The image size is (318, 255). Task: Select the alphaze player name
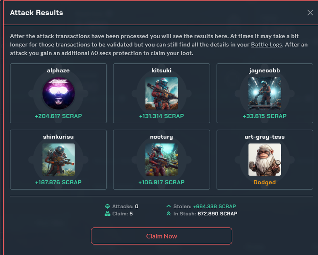pos(58,70)
